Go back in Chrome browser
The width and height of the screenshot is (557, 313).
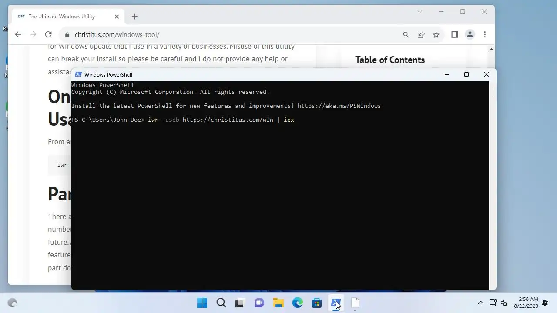(x=18, y=34)
